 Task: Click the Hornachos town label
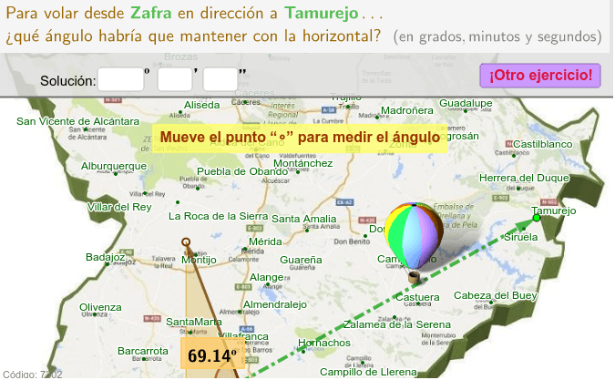coord(324,343)
